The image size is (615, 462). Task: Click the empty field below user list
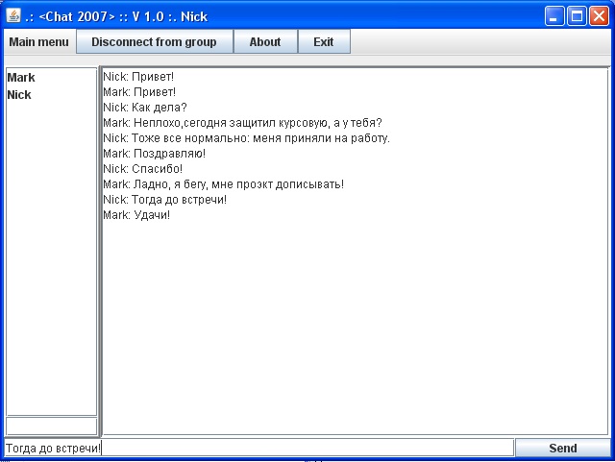click(x=51, y=426)
